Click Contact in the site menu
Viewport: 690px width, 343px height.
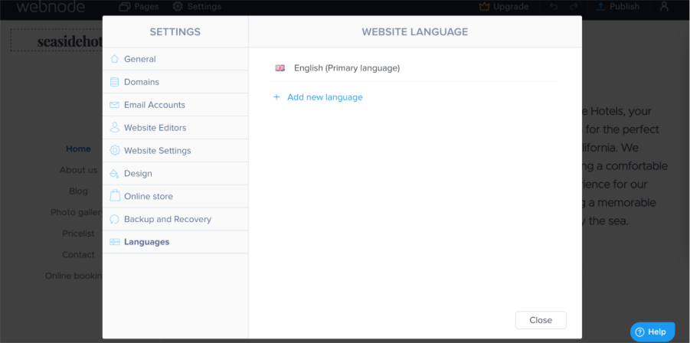(x=78, y=255)
